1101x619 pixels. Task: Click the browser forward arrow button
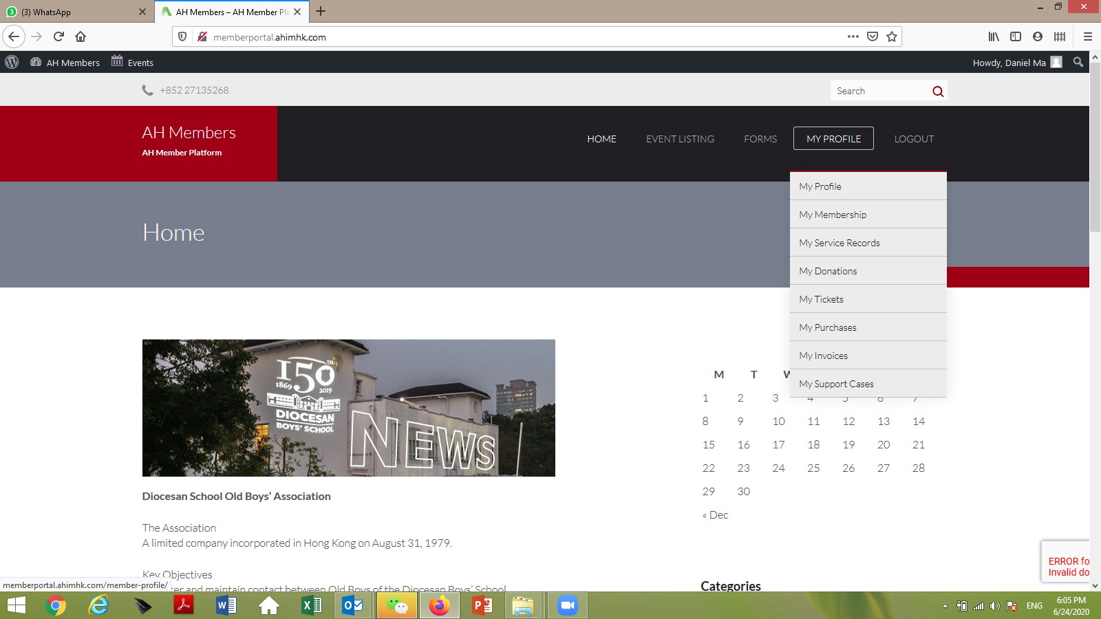click(36, 36)
